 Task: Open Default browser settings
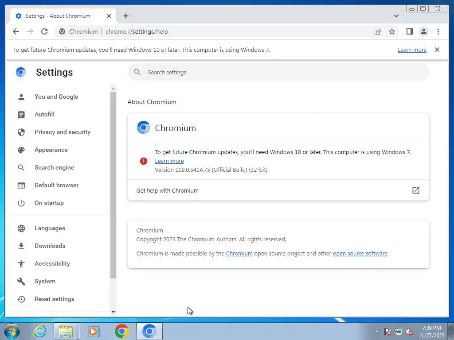(56, 185)
